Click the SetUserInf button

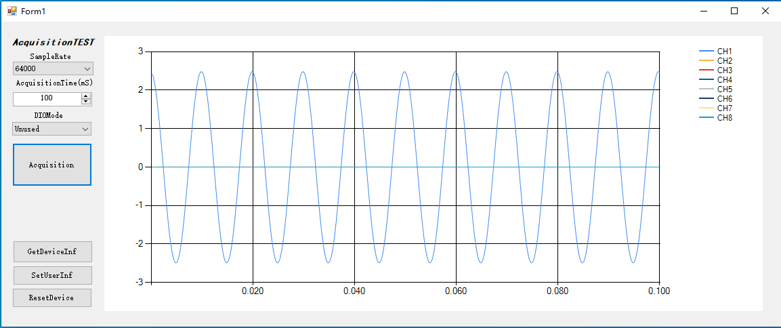click(52, 275)
